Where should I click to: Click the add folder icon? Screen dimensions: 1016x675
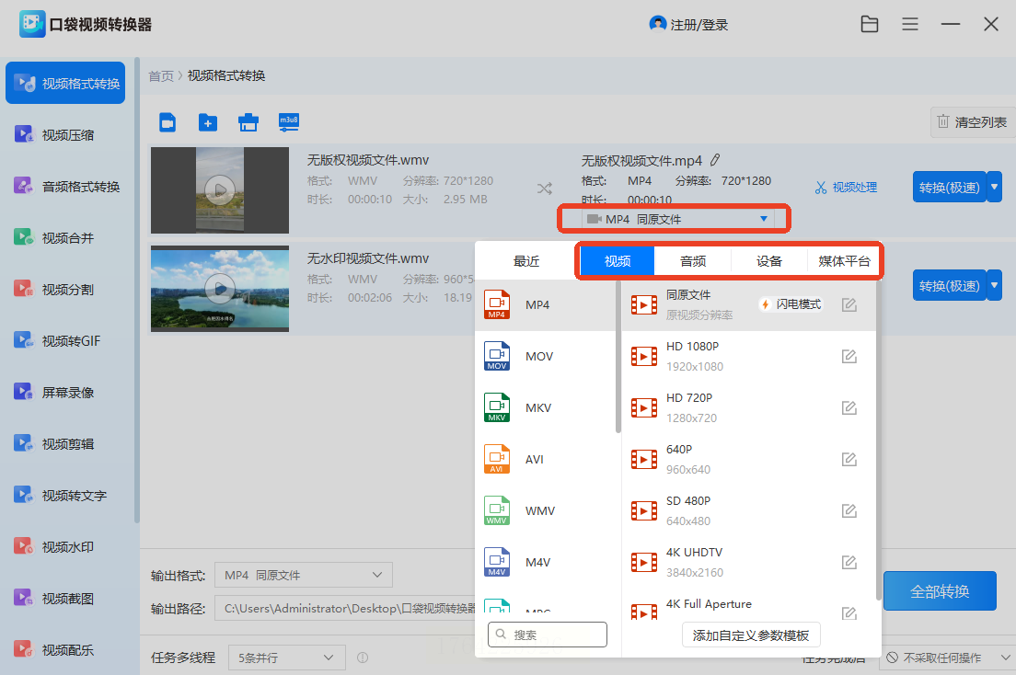(x=208, y=122)
